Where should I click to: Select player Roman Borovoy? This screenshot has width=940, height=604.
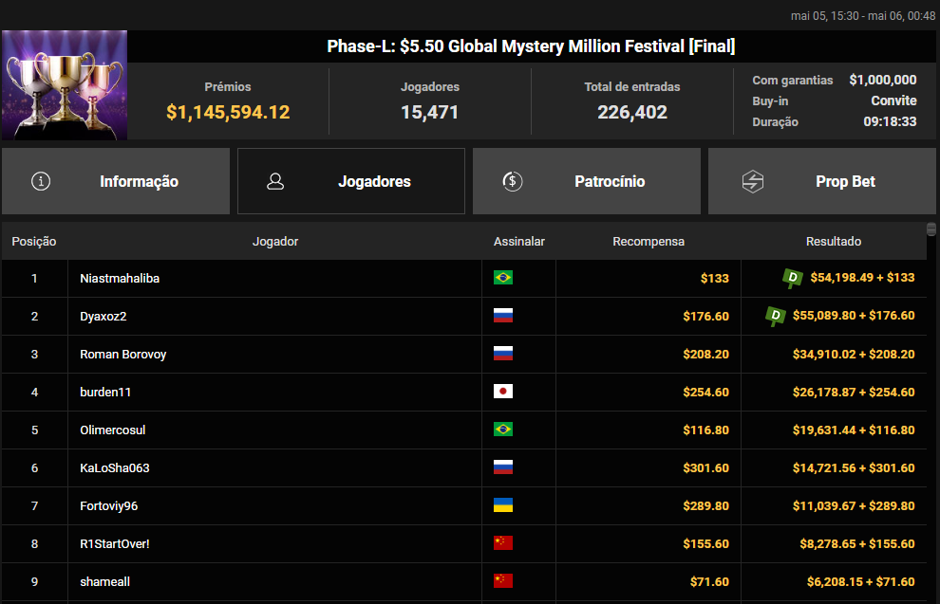point(122,355)
